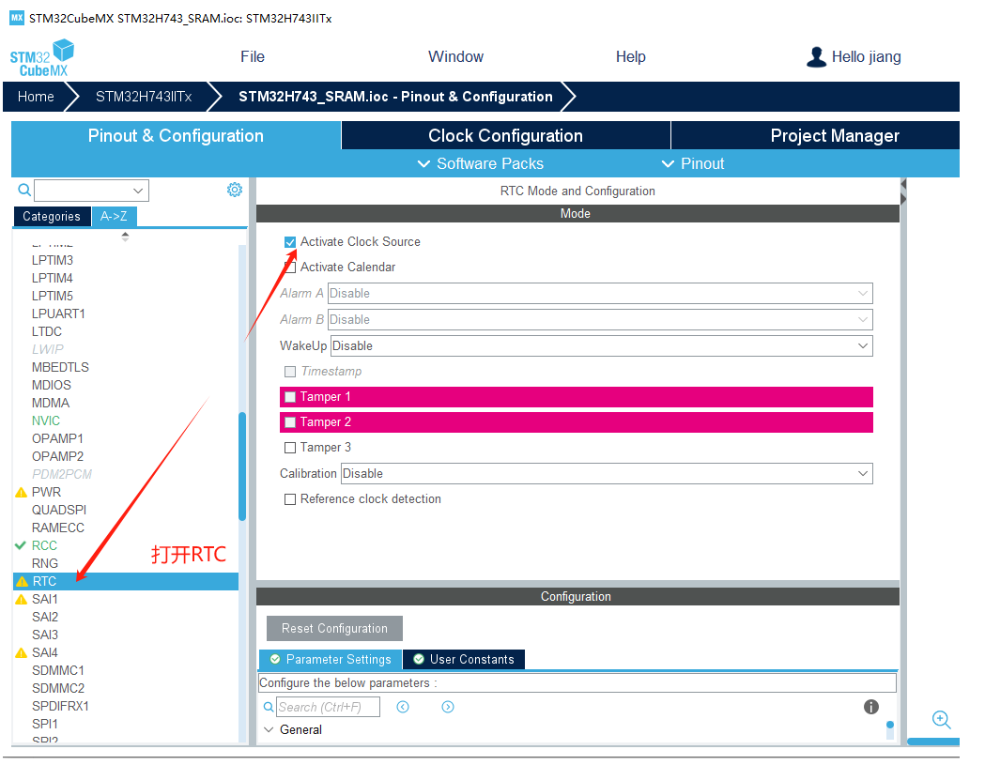
Task: Click the parameter search input field
Action: tap(328, 707)
